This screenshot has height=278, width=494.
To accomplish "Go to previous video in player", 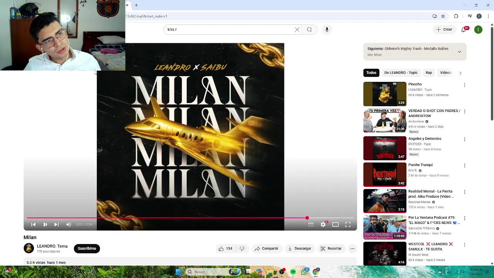I will coord(33,224).
